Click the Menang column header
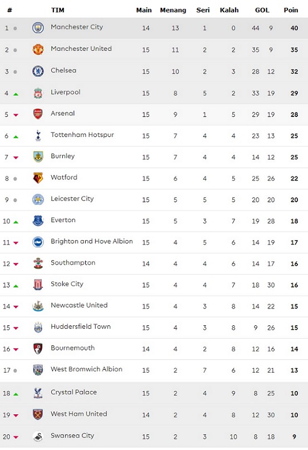Screen dimensions: 308x450 (x=173, y=11)
